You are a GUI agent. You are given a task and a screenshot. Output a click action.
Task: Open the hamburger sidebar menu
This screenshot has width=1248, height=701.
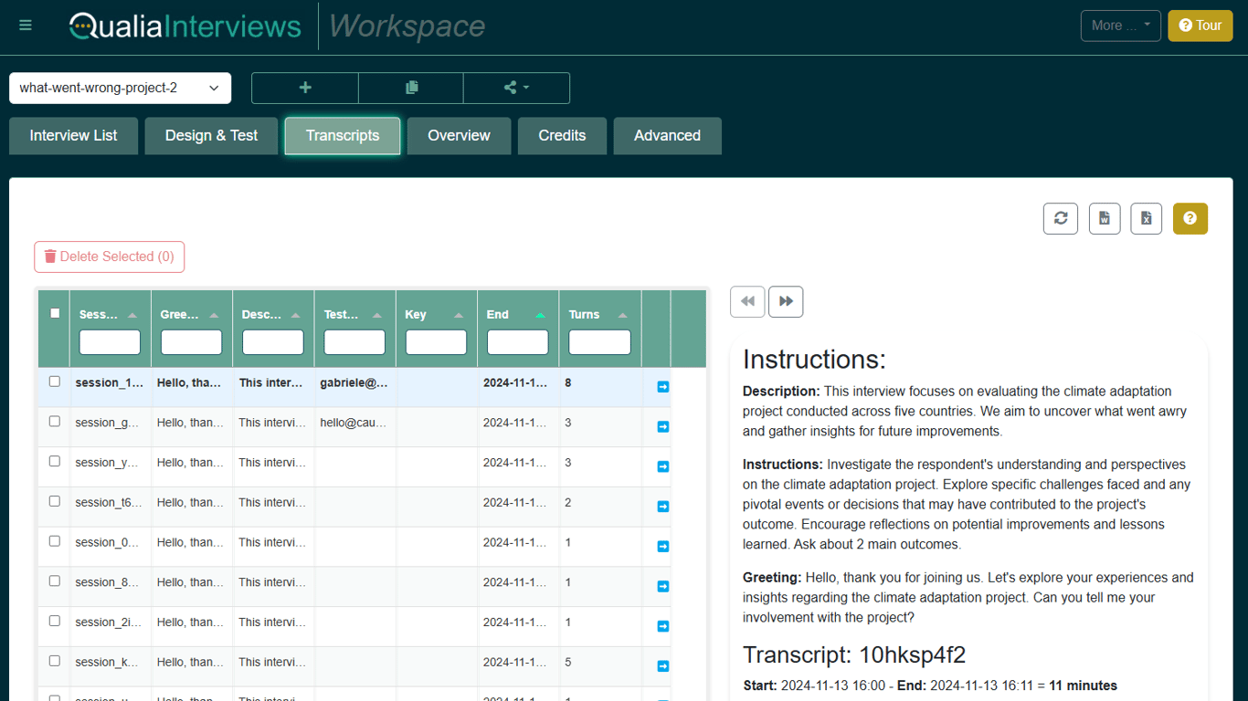click(26, 26)
